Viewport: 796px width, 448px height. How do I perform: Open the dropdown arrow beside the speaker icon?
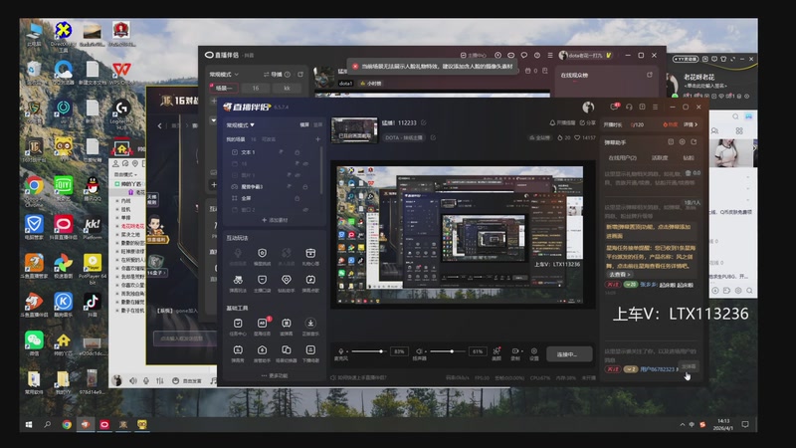(426, 351)
